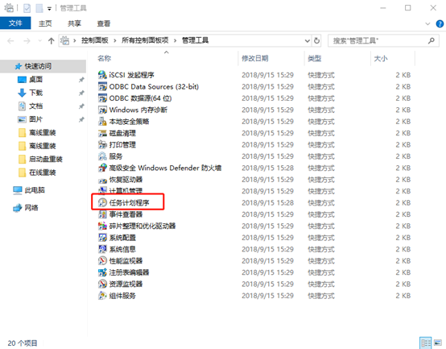Sort by the 修改日期 column header

(x=255, y=58)
